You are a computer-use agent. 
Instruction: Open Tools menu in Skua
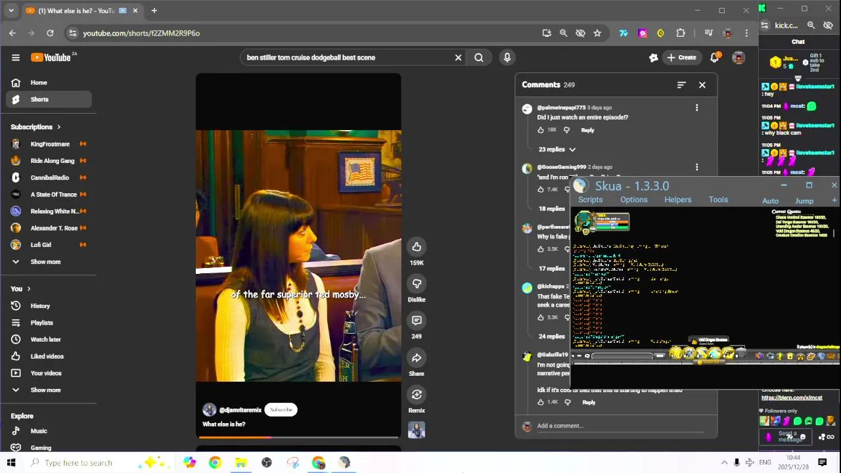tap(718, 200)
